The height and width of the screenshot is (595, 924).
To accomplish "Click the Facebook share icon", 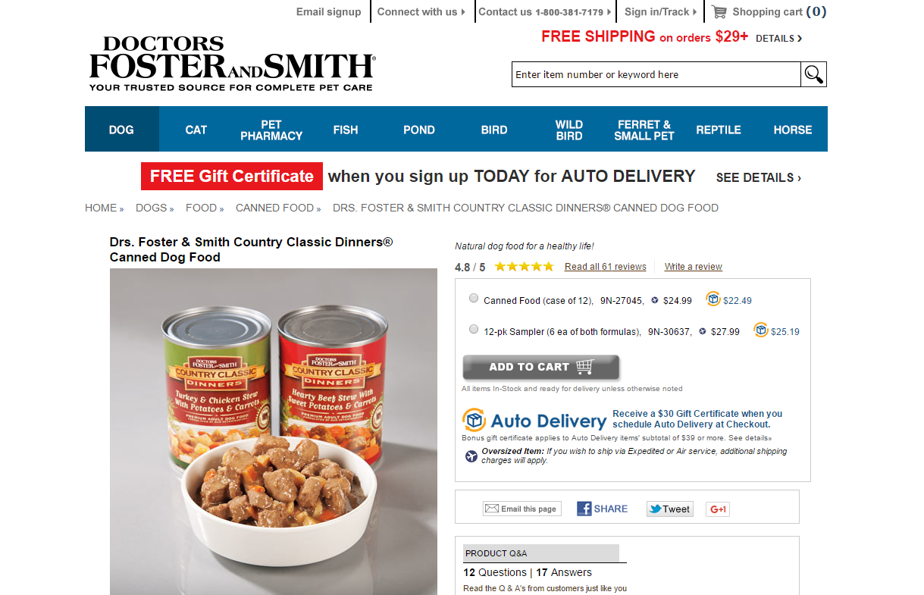I will pyautogui.click(x=584, y=509).
